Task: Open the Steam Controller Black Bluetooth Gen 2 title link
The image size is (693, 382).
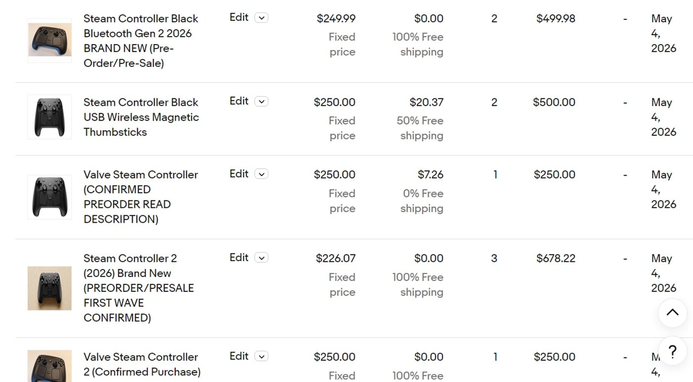Action: point(141,41)
